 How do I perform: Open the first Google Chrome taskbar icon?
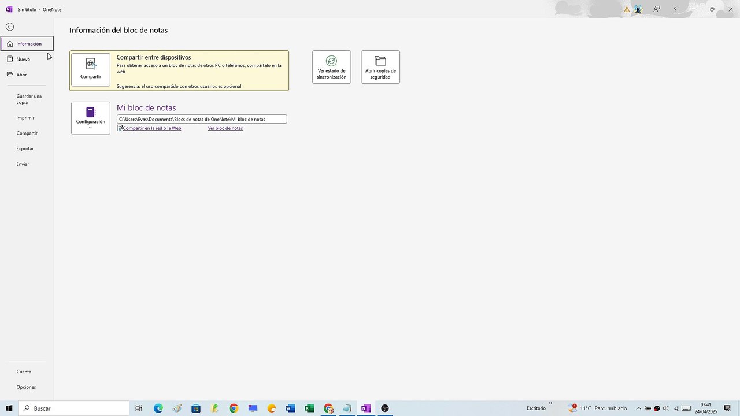[x=234, y=408]
